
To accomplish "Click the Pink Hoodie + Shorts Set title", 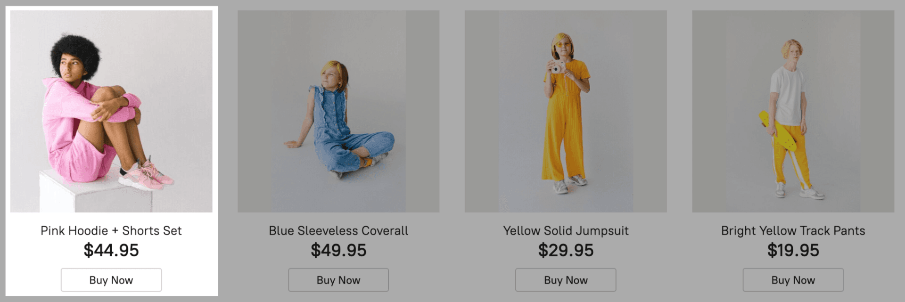I will click(111, 230).
